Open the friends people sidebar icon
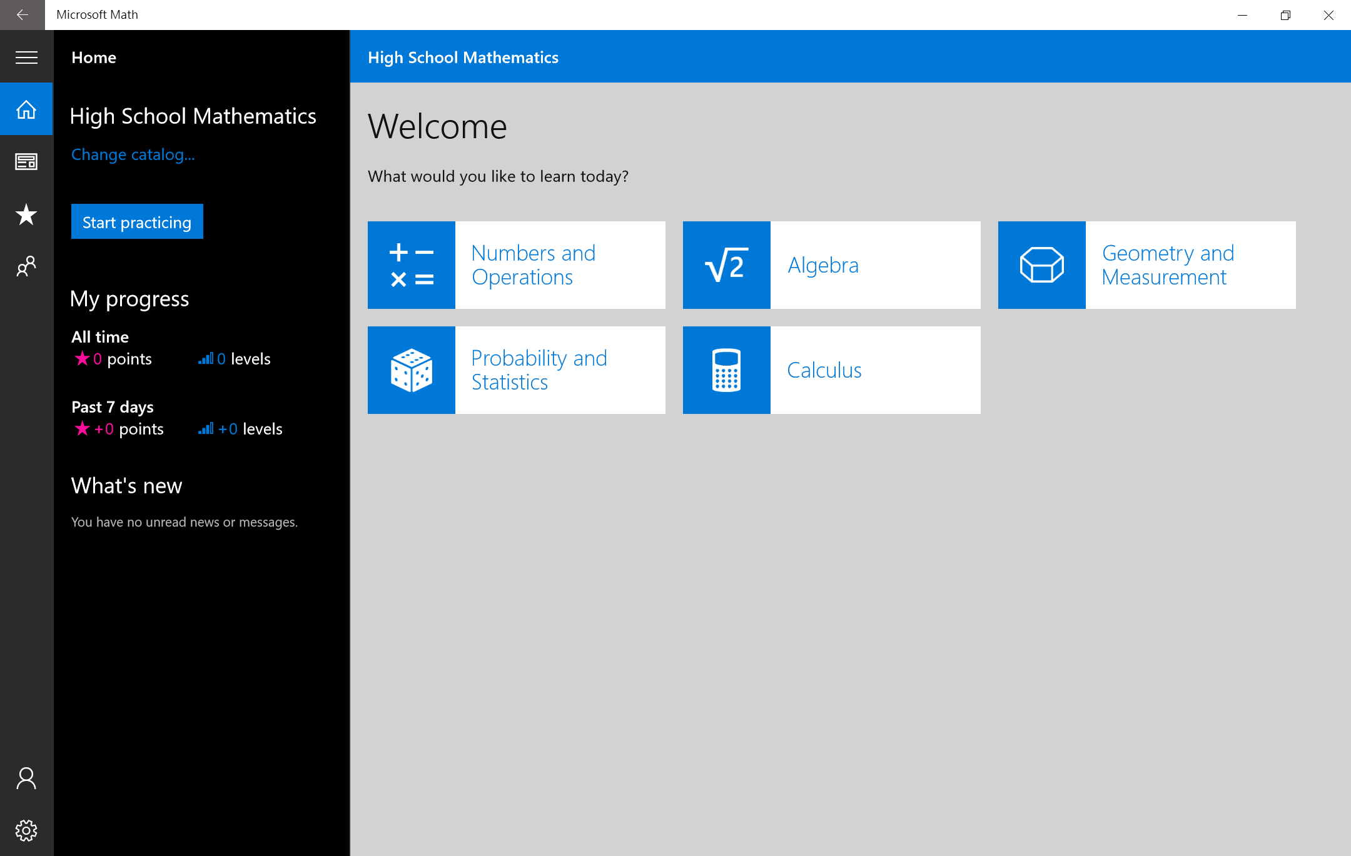 [x=26, y=267]
